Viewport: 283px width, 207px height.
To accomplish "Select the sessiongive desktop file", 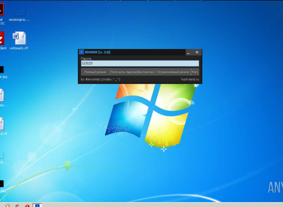I will point(19,13).
